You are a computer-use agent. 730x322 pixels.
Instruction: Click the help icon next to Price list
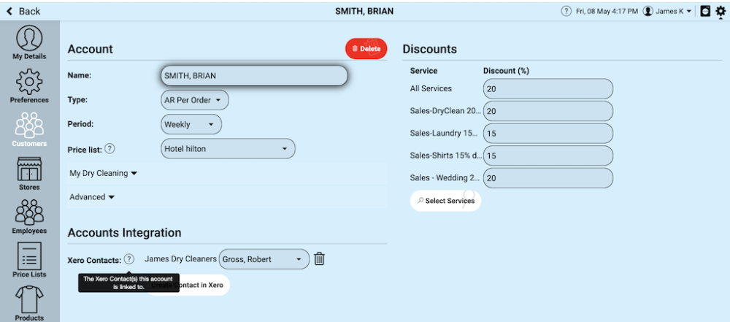click(109, 148)
